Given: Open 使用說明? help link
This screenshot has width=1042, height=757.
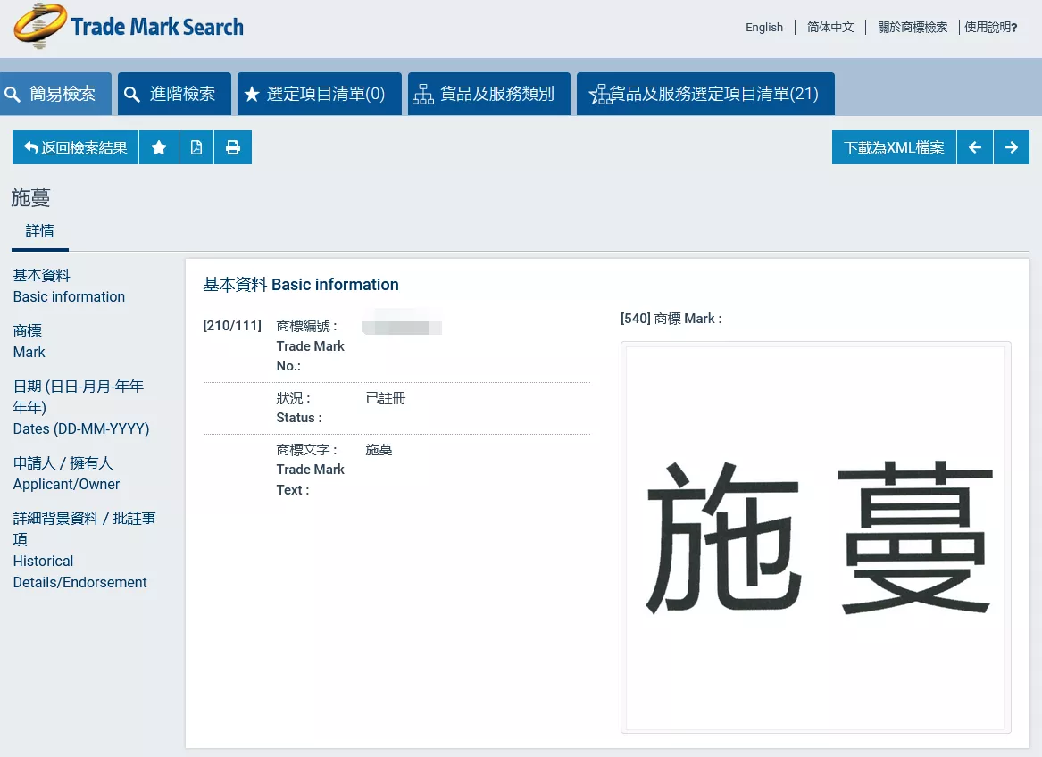Looking at the screenshot, I should [x=990, y=28].
